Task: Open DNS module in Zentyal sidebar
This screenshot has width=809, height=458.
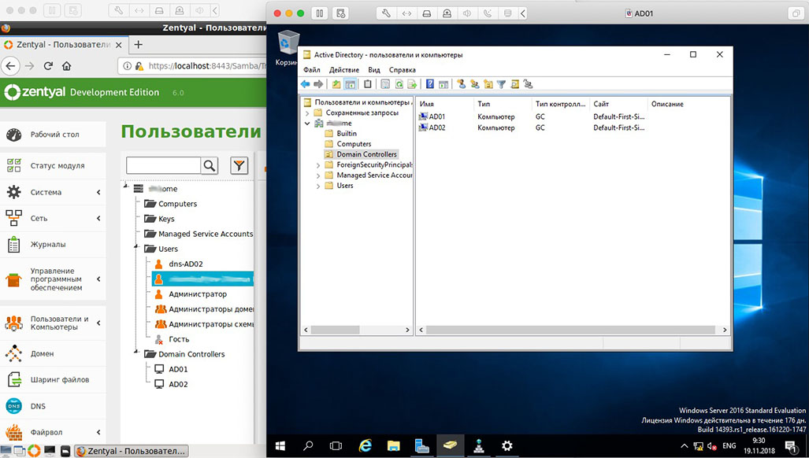Action: point(53,406)
